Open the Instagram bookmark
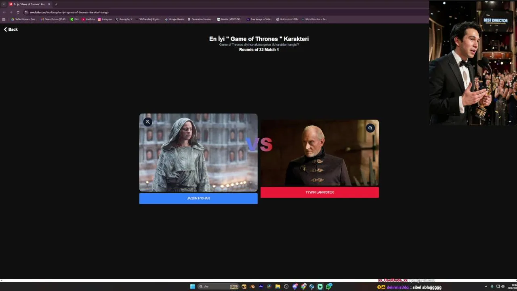Image resolution: width=517 pixels, height=291 pixels. 105,19
